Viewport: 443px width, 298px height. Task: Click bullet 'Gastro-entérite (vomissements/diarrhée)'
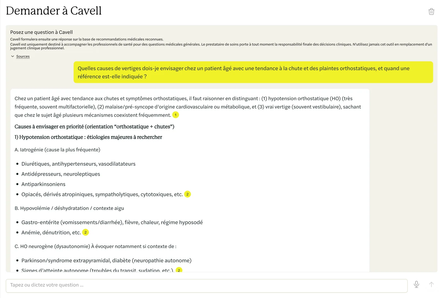(112, 222)
